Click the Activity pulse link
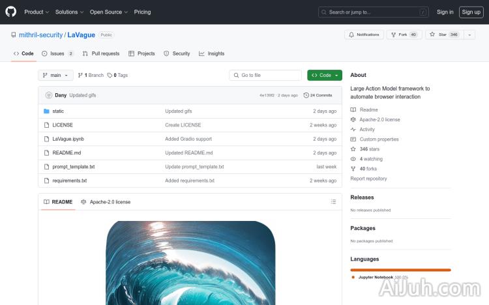 tap(367, 130)
